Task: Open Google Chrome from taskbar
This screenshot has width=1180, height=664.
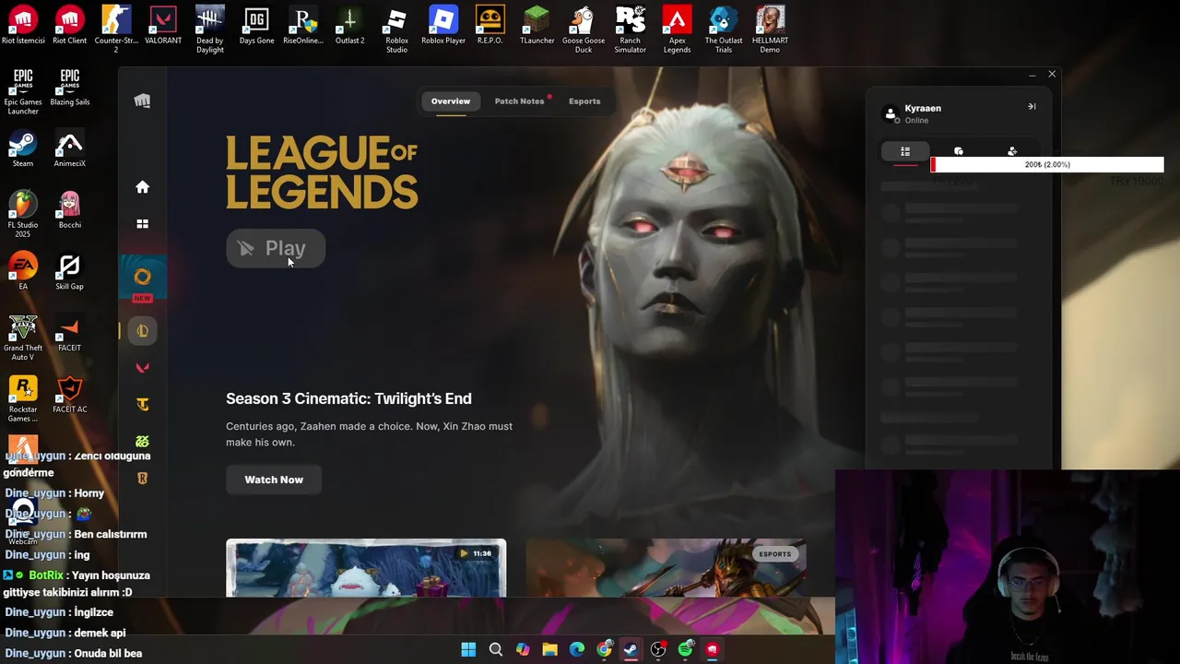Action: (x=604, y=649)
